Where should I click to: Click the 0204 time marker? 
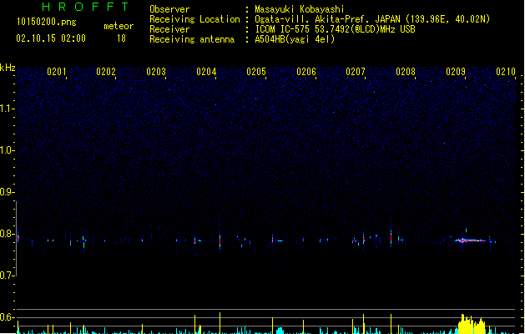pyautogui.click(x=206, y=72)
